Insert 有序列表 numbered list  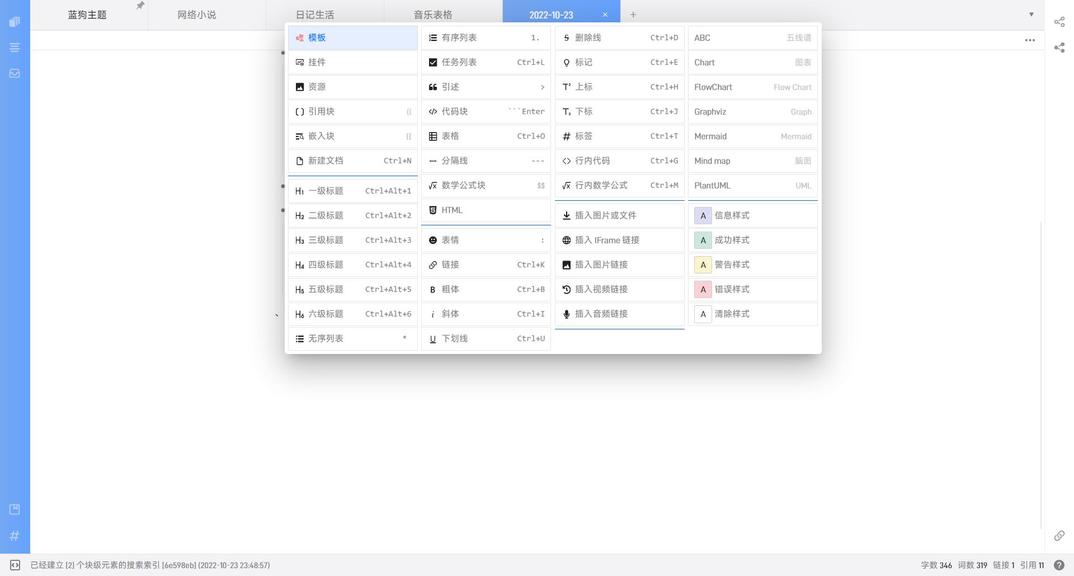[x=486, y=37]
